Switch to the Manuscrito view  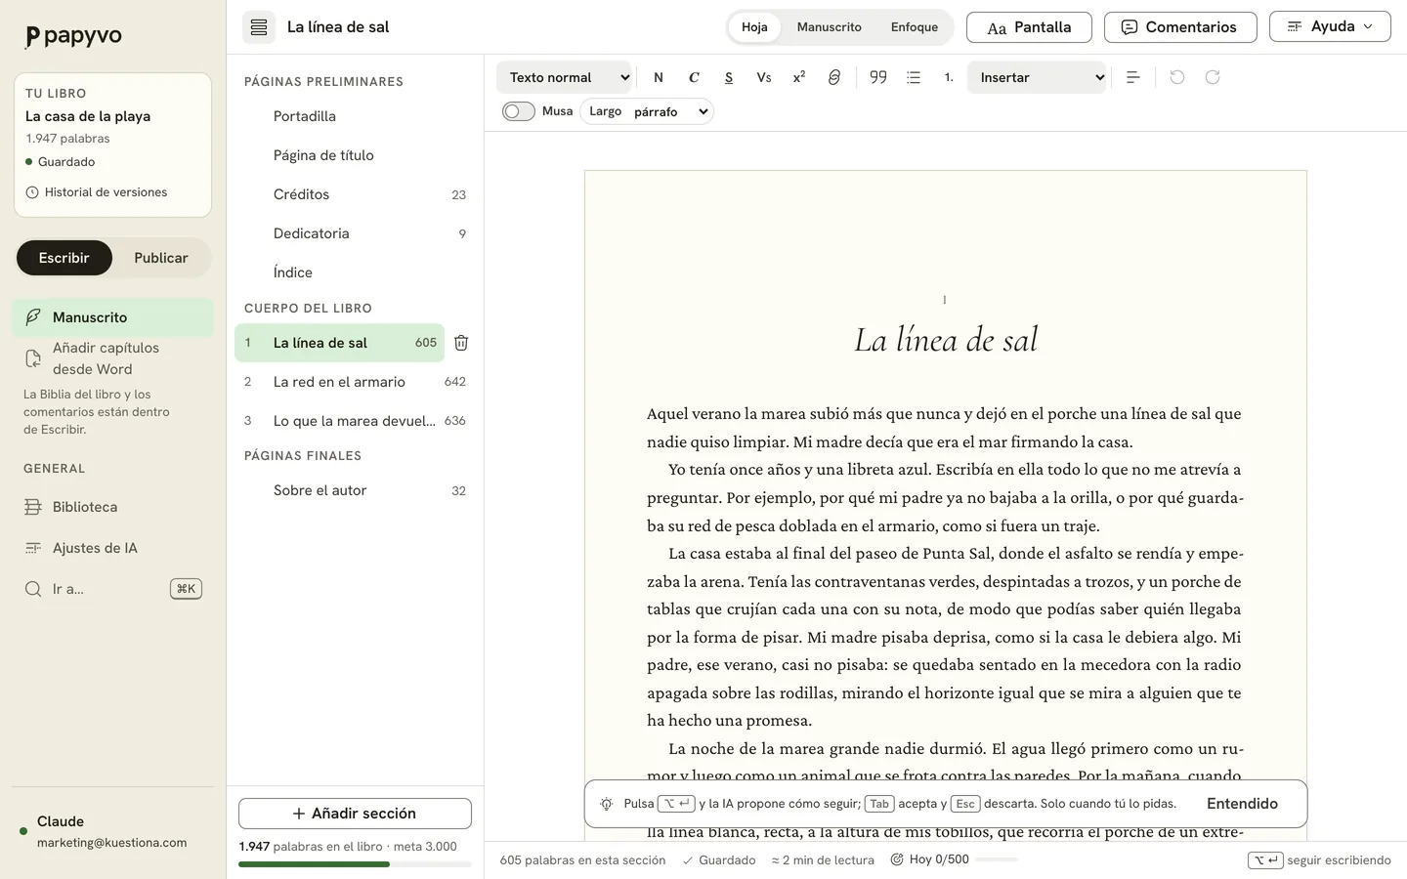pyautogui.click(x=830, y=27)
